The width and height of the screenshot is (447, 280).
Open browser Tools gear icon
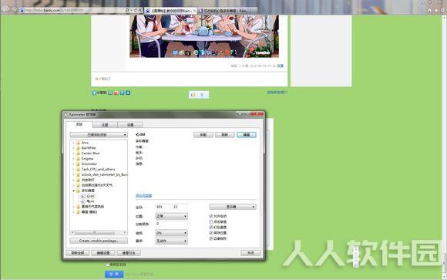point(442,10)
